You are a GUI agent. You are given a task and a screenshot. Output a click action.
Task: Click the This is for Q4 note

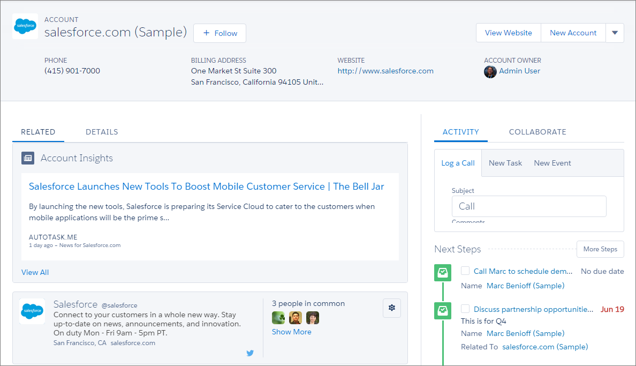[x=483, y=321]
